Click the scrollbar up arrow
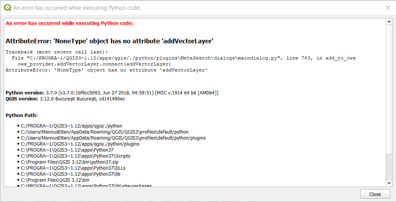Screen dimensions: 396x202 pos(389,22)
